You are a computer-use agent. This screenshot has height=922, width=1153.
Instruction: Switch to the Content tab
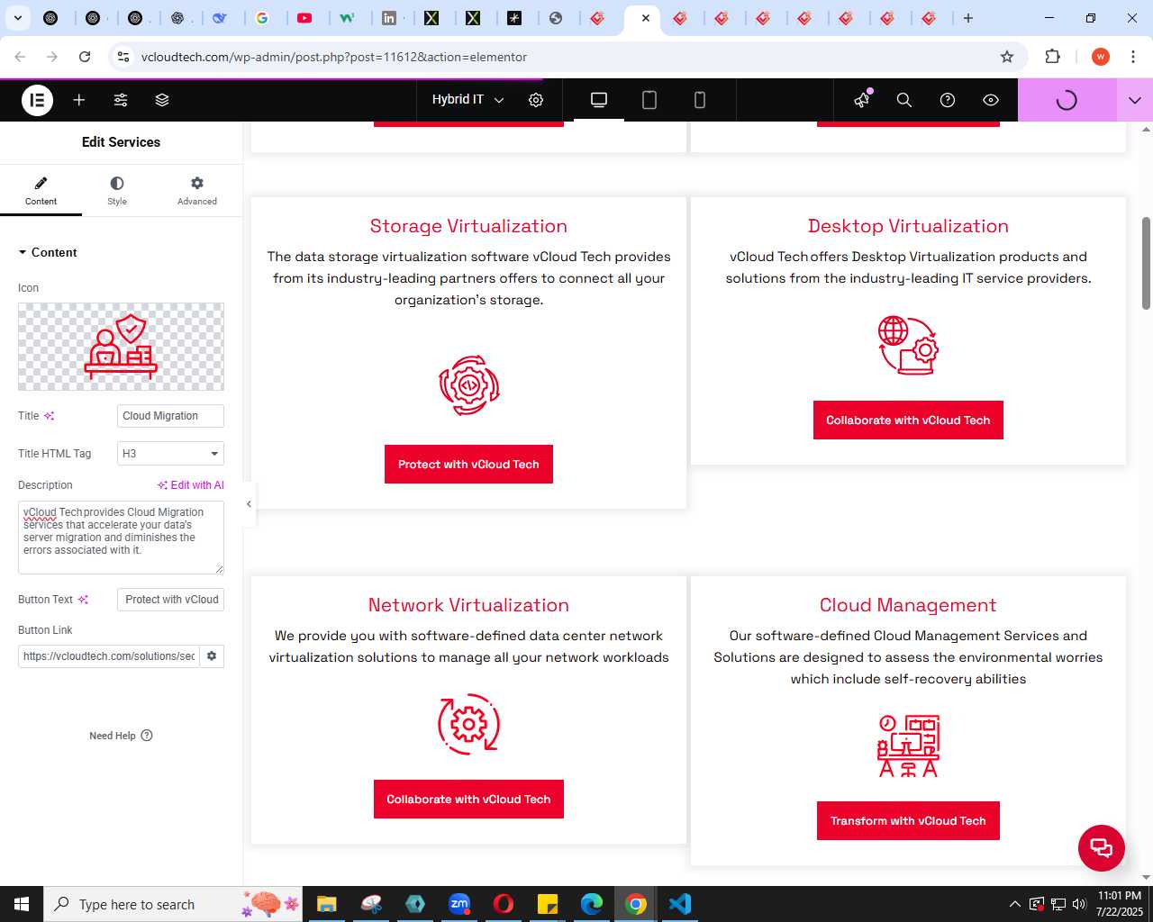41,191
